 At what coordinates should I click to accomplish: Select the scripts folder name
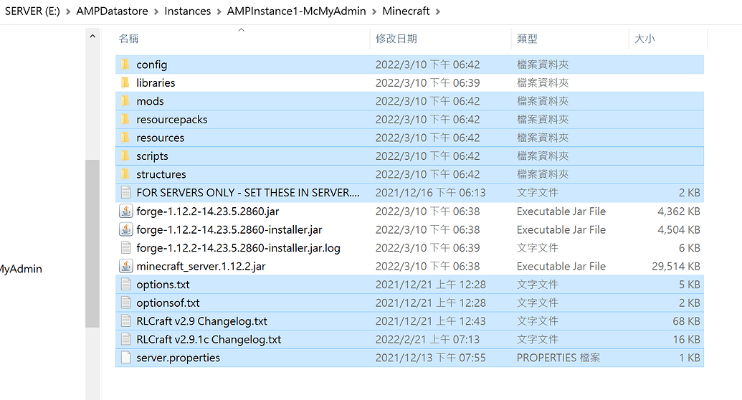(x=152, y=156)
